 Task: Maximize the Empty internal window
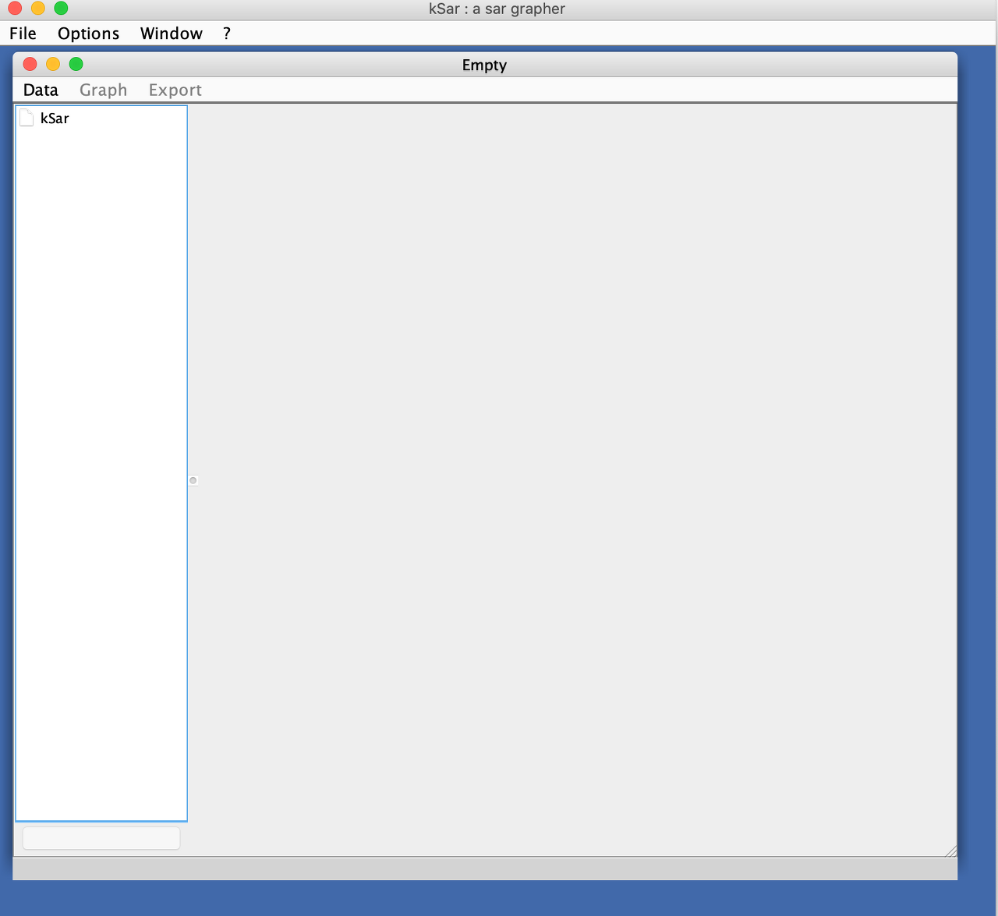click(x=76, y=64)
